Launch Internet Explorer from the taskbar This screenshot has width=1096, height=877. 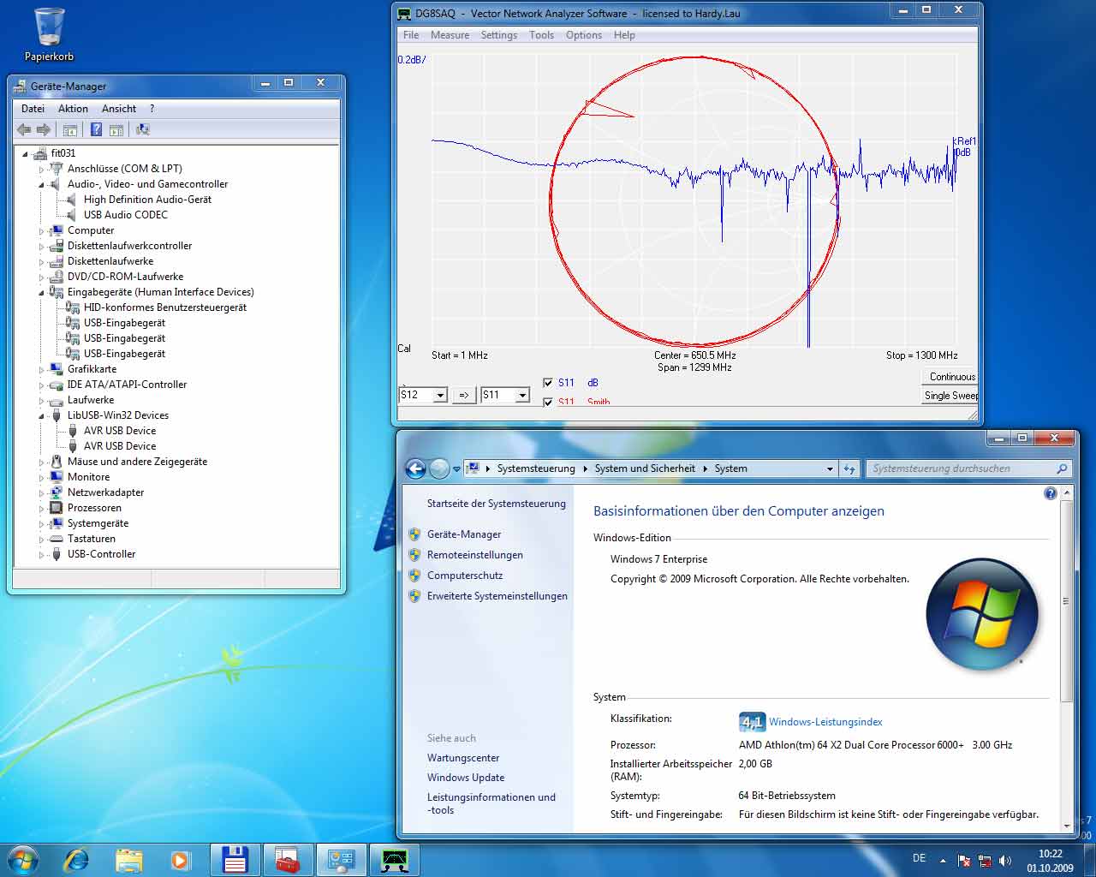(x=76, y=860)
